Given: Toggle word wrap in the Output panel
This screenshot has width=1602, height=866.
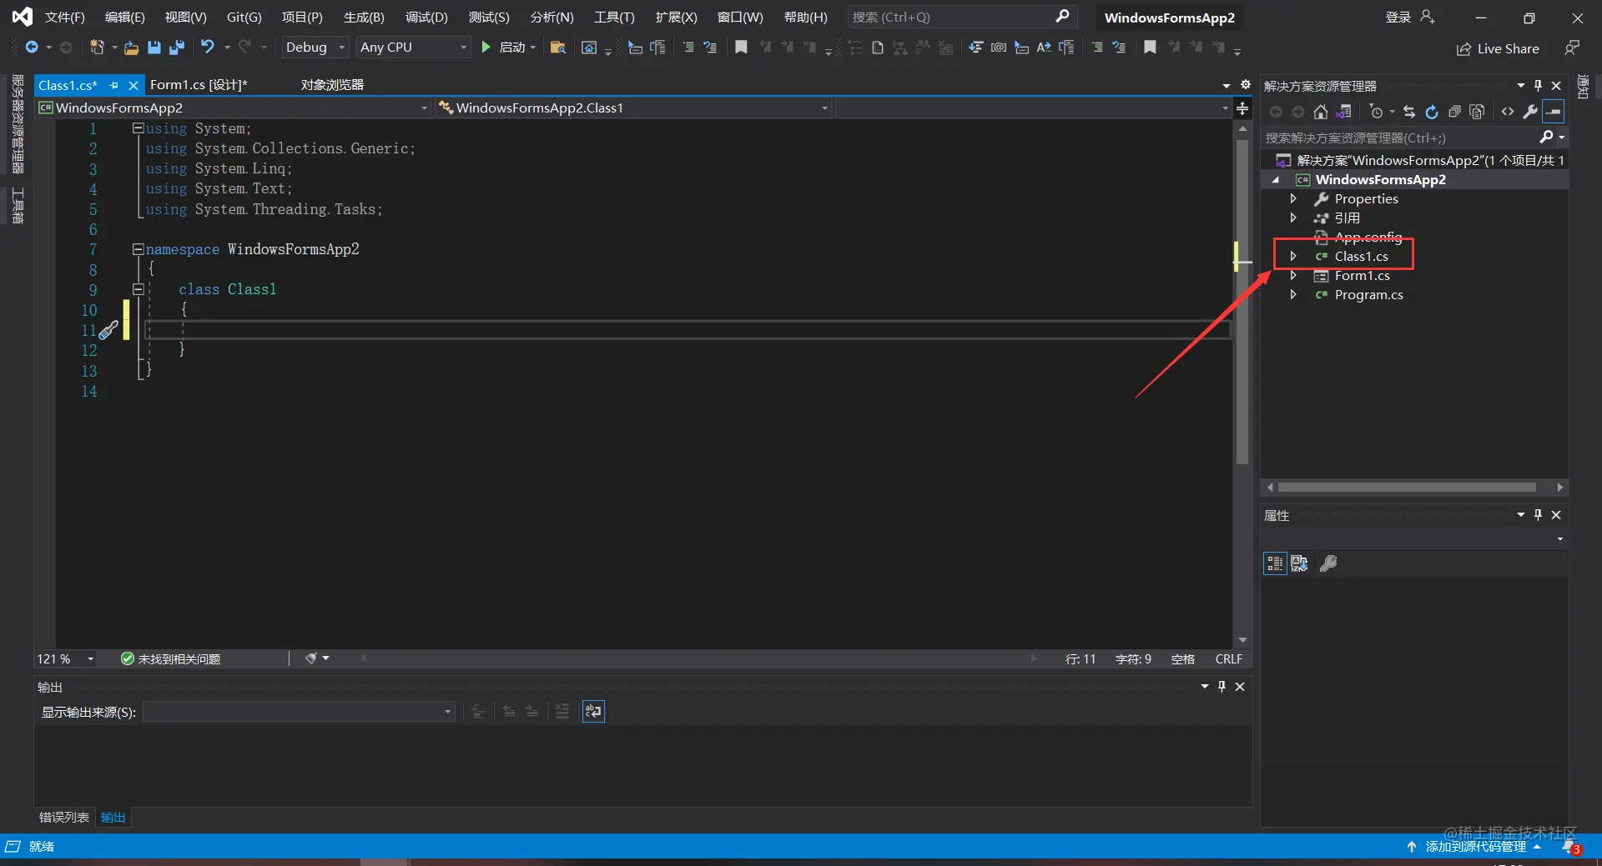Looking at the screenshot, I should point(593,711).
